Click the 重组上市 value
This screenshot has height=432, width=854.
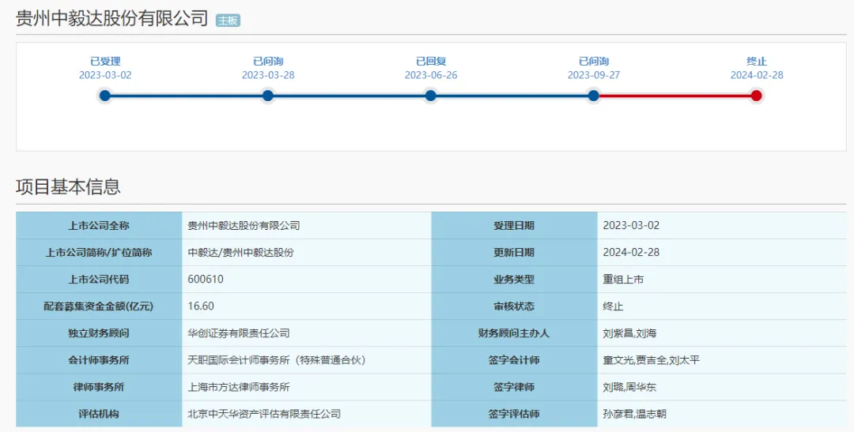623,280
